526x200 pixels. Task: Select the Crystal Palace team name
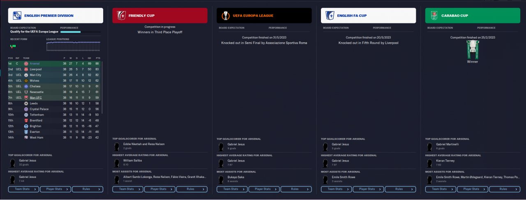tap(39, 109)
